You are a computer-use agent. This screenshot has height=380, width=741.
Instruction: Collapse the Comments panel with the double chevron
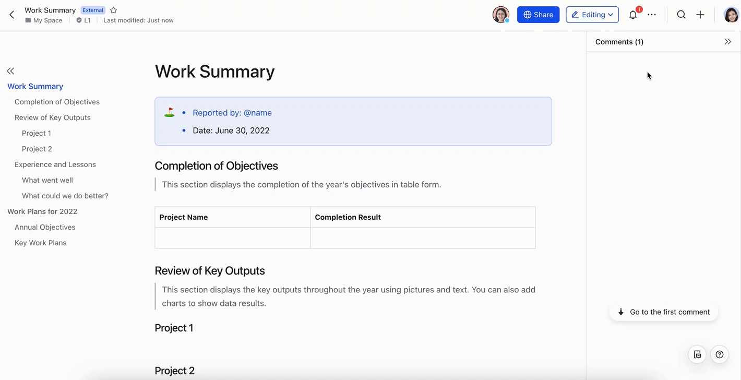pyautogui.click(x=727, y=41)
